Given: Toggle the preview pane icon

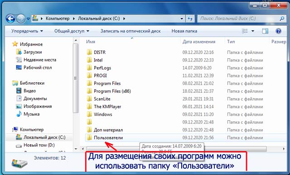Looking at the screenshot, I should [265, 31].
